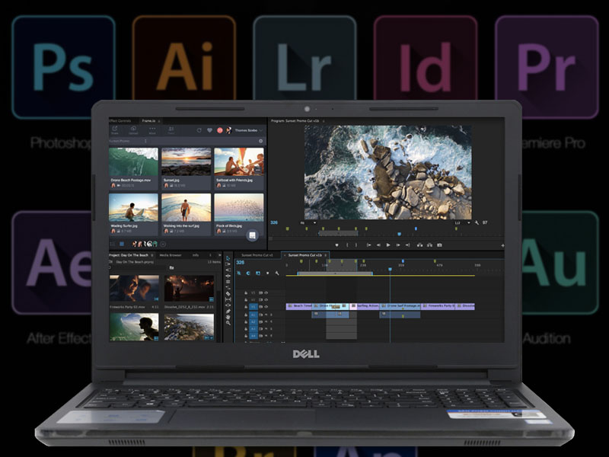Select the Drone Beach Footage.mov thumbnail
The width and height of the screenshot is (609, 457).
click(133, 161)
